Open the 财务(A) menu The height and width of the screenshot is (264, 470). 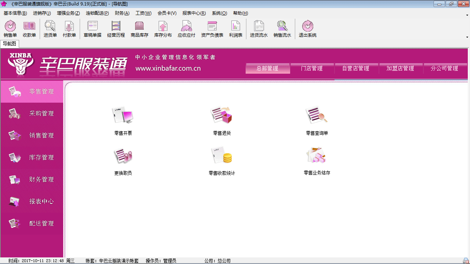pyautogui.click(x=122, y=13)
